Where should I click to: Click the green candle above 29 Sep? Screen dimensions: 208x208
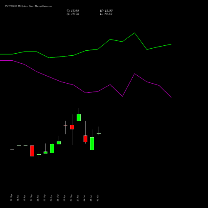click(79, 117)
